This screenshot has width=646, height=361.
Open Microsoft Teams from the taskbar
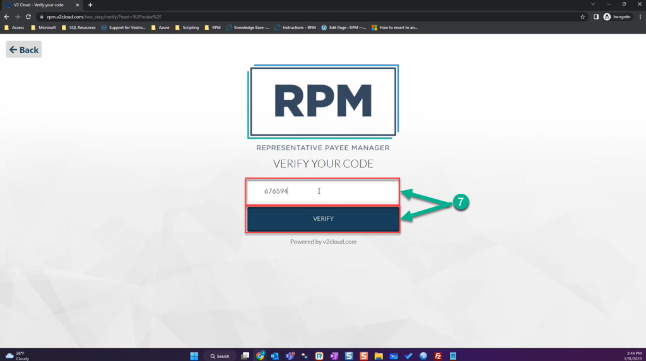290,356
